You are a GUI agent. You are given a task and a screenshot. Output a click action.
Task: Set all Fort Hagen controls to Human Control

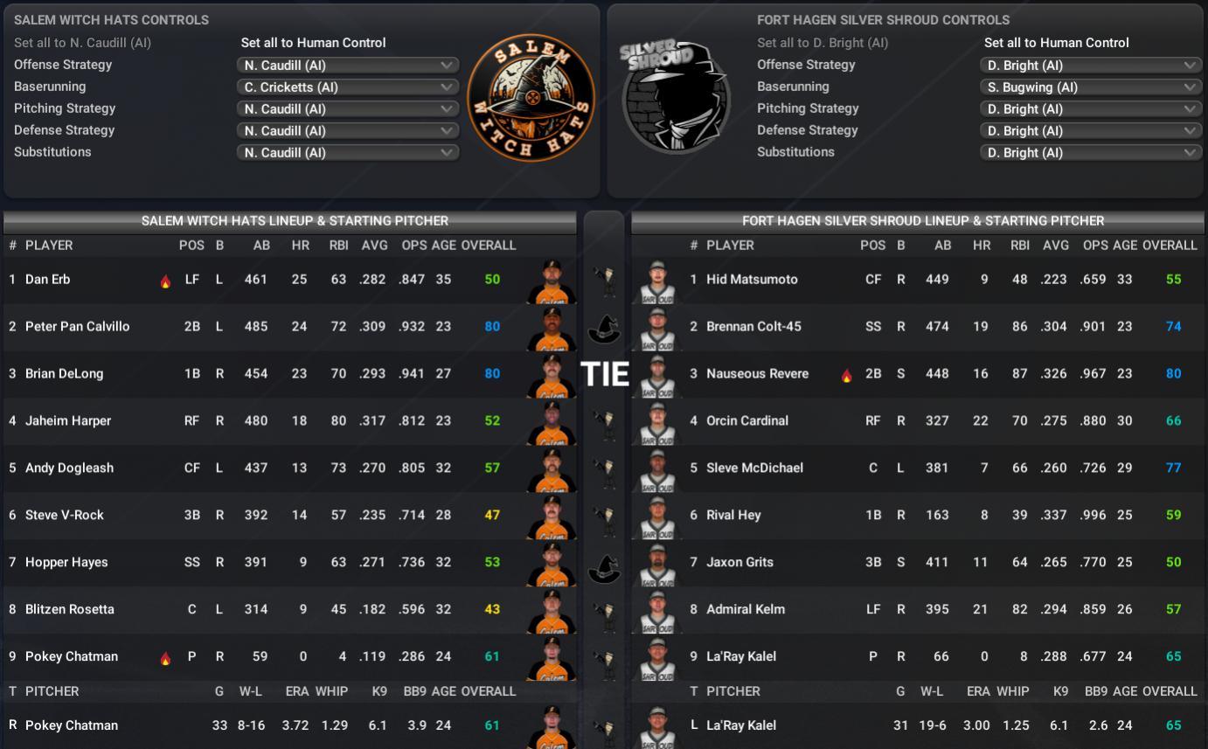1056,42
